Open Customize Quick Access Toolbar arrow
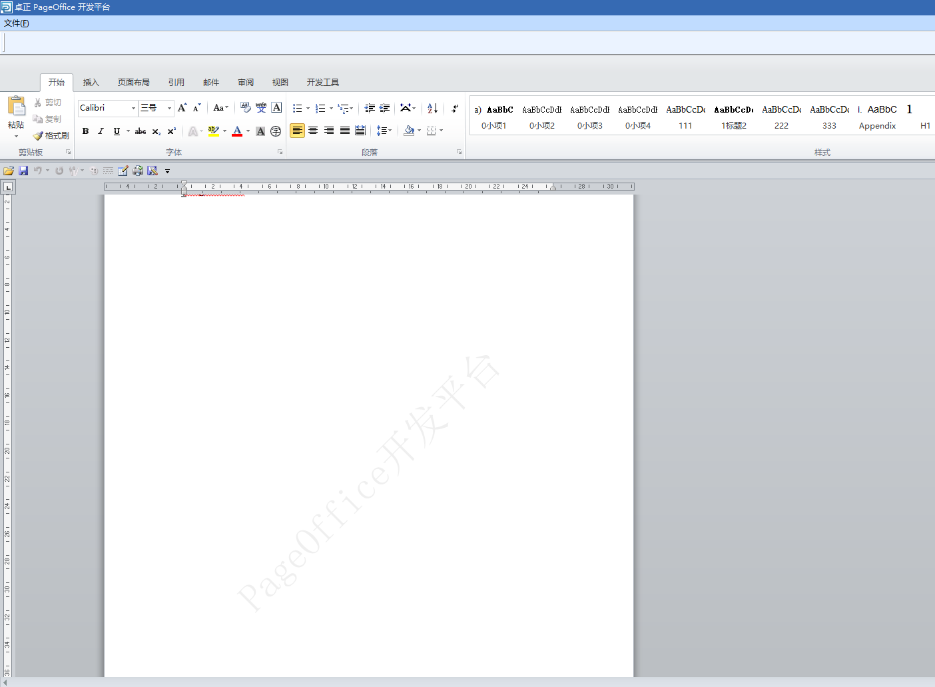The width and height of the screenshot is (935, 687). pos(167,171)
